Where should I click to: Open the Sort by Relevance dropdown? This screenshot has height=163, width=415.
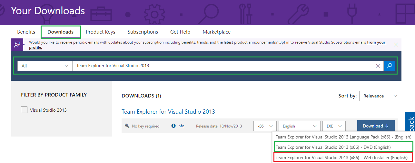(x=380, y=96)
